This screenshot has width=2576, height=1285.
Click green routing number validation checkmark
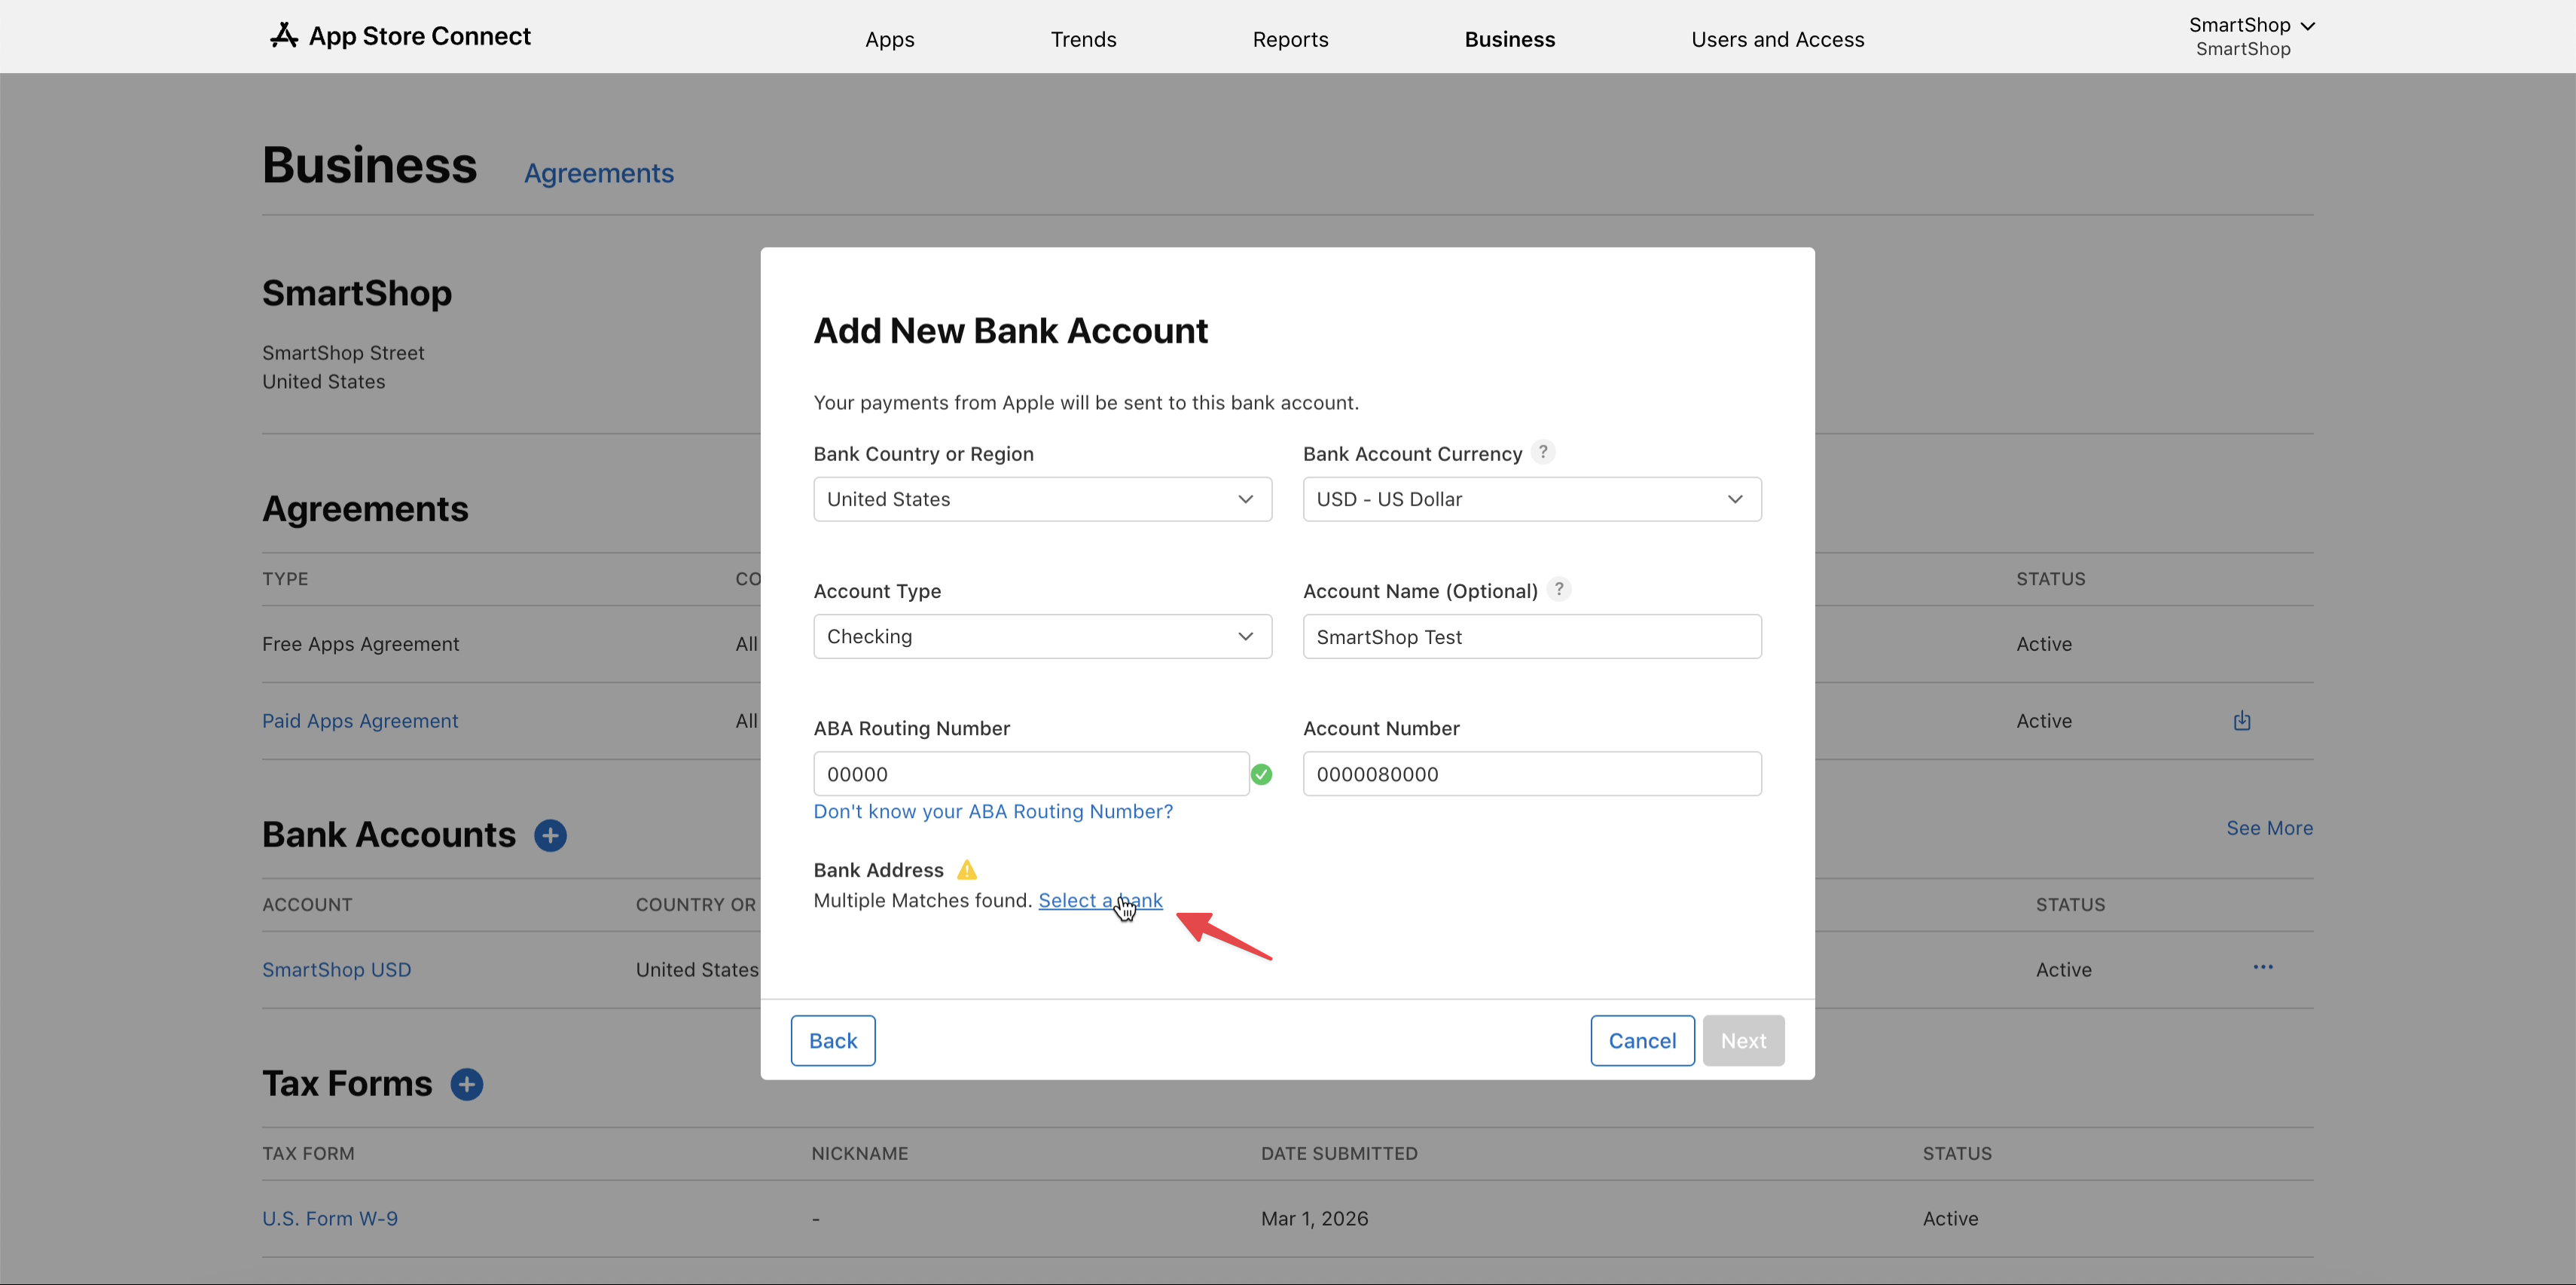click(x=1262, y=774)
